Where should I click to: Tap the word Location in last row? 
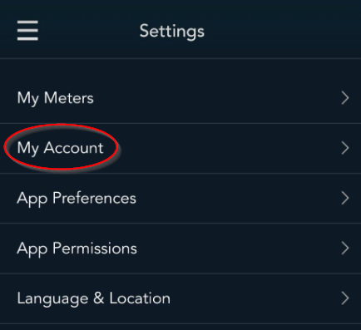coord(140,298)
